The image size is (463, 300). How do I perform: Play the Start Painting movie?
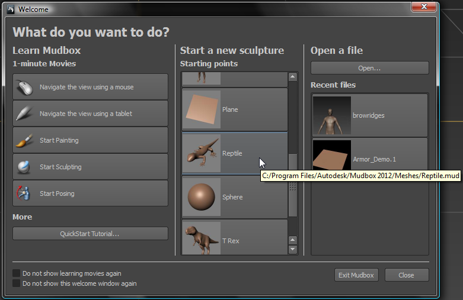tap(90, 140)
